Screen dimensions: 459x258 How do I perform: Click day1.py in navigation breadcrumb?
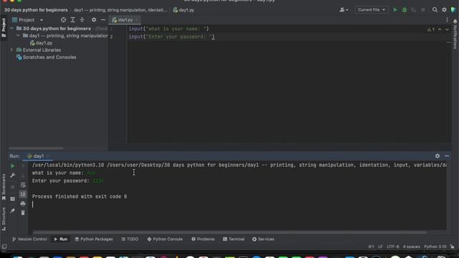[184, 10]
